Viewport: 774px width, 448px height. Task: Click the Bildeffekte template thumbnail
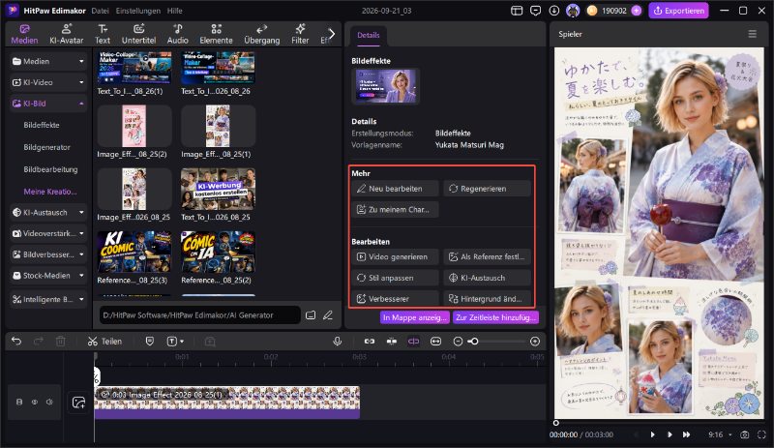pyautogui.click(x=385, y=86)
